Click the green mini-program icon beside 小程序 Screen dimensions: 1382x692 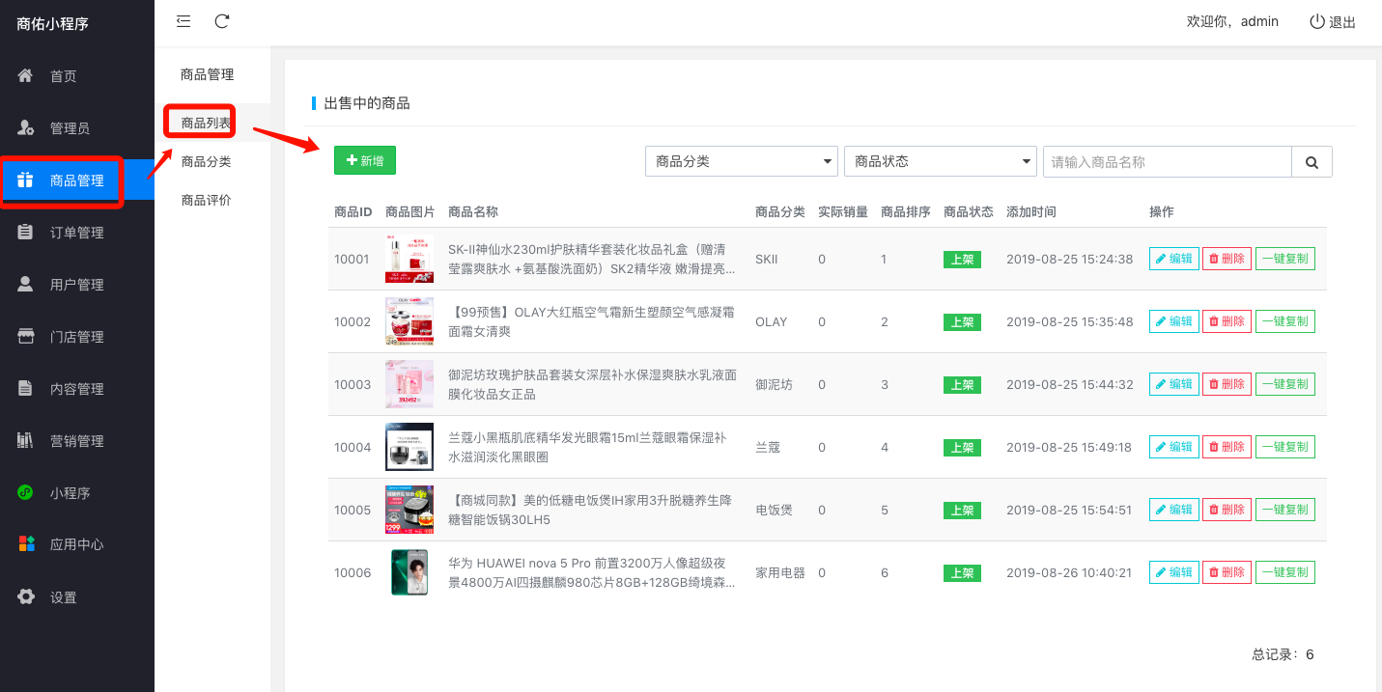26,492
